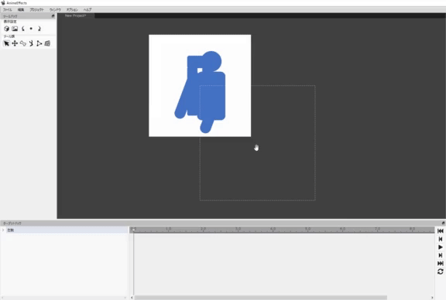446x300 pixels.
Task: Click the timeline scrollbar right arrow
Action: coord(432,298)
